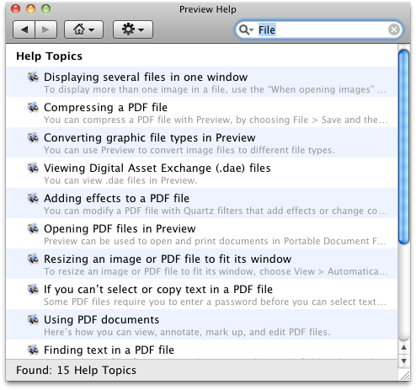Click inside the File search field
This screenshot has width=416, height=390.
click(x=323, y=29)
